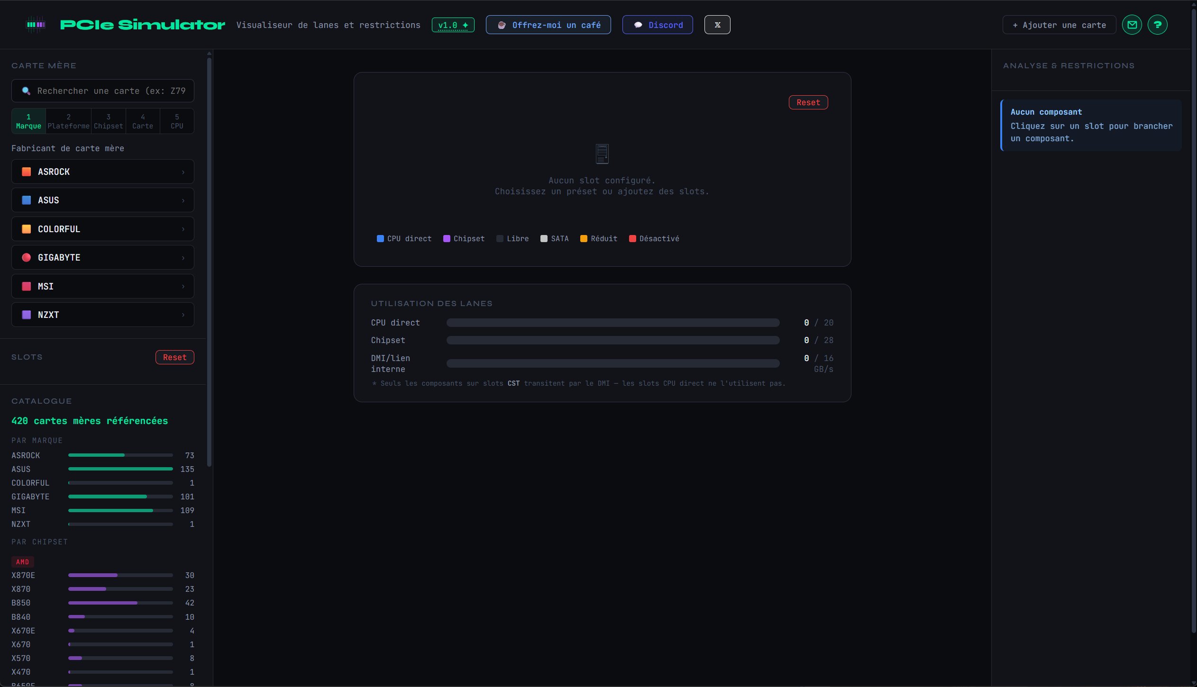This screenshot has width=1197, height=687.
Task: Open the help question mark icon
Action: click(x=1158, y=25)
